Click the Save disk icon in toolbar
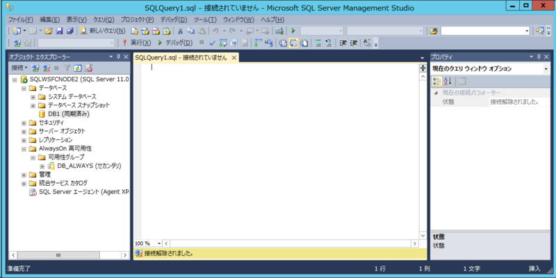556x278 pixels. click(x=60, y=31)
